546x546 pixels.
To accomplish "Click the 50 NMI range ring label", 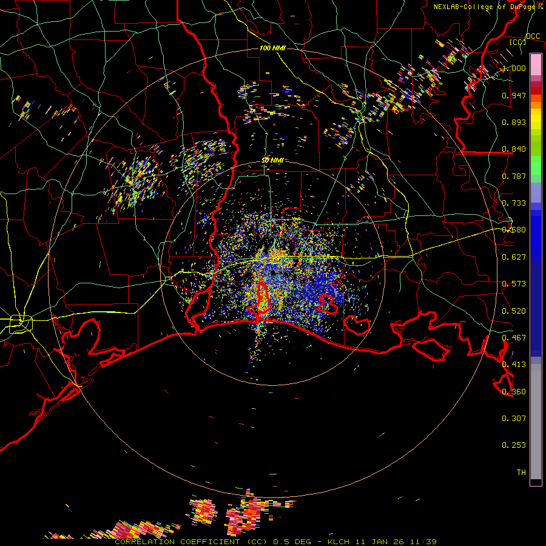I will click(272, 160).
